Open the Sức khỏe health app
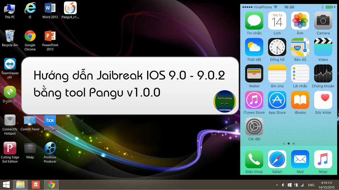This screenshot has height=190, width=339. coord(323,100)
